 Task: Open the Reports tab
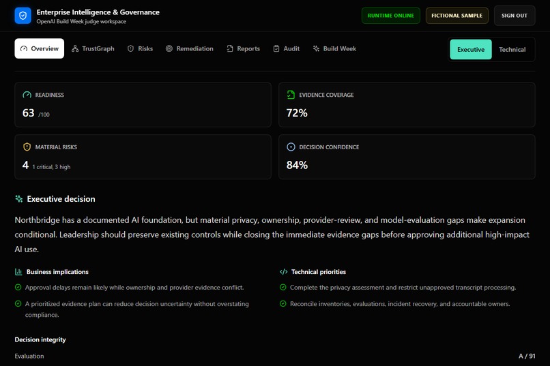(243, 48)
